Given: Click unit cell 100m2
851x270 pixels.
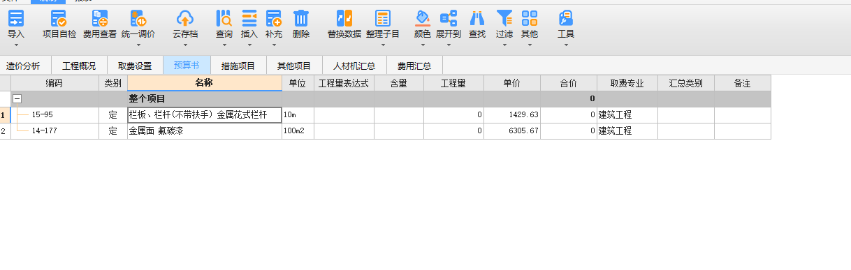Looking at the screenshot, I should [298, 130].
